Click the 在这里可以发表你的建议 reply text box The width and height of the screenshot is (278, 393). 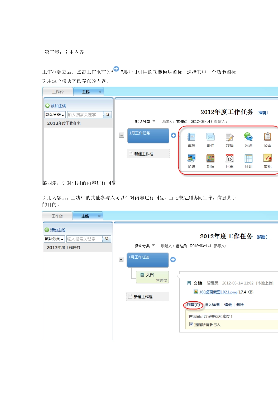click(x=233, y=316)
